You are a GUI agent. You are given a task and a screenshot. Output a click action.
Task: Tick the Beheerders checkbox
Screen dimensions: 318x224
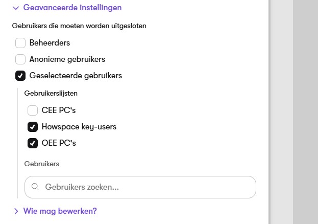[20, 43]
